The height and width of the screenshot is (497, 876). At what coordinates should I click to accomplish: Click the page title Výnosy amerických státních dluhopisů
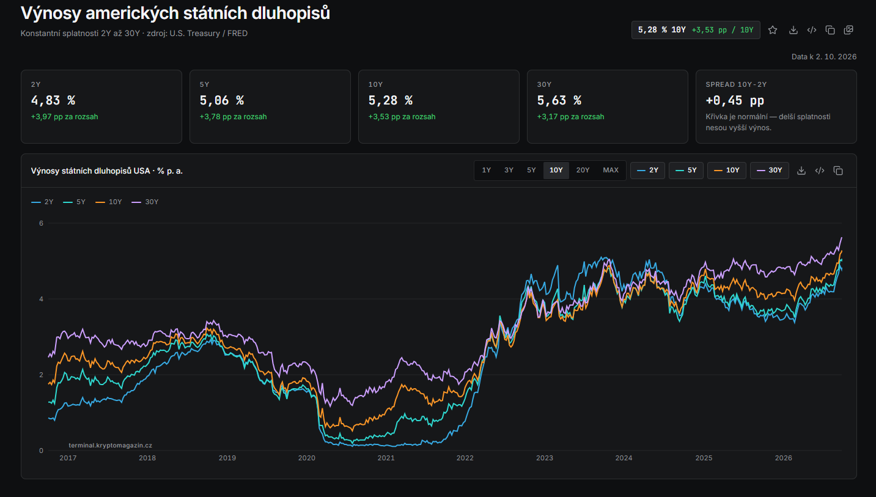tap(175, 13)
